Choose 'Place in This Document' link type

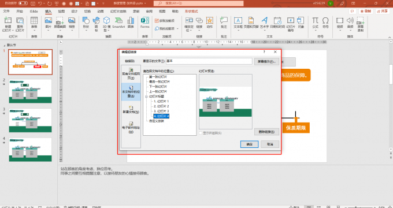[x=131, y=92]
